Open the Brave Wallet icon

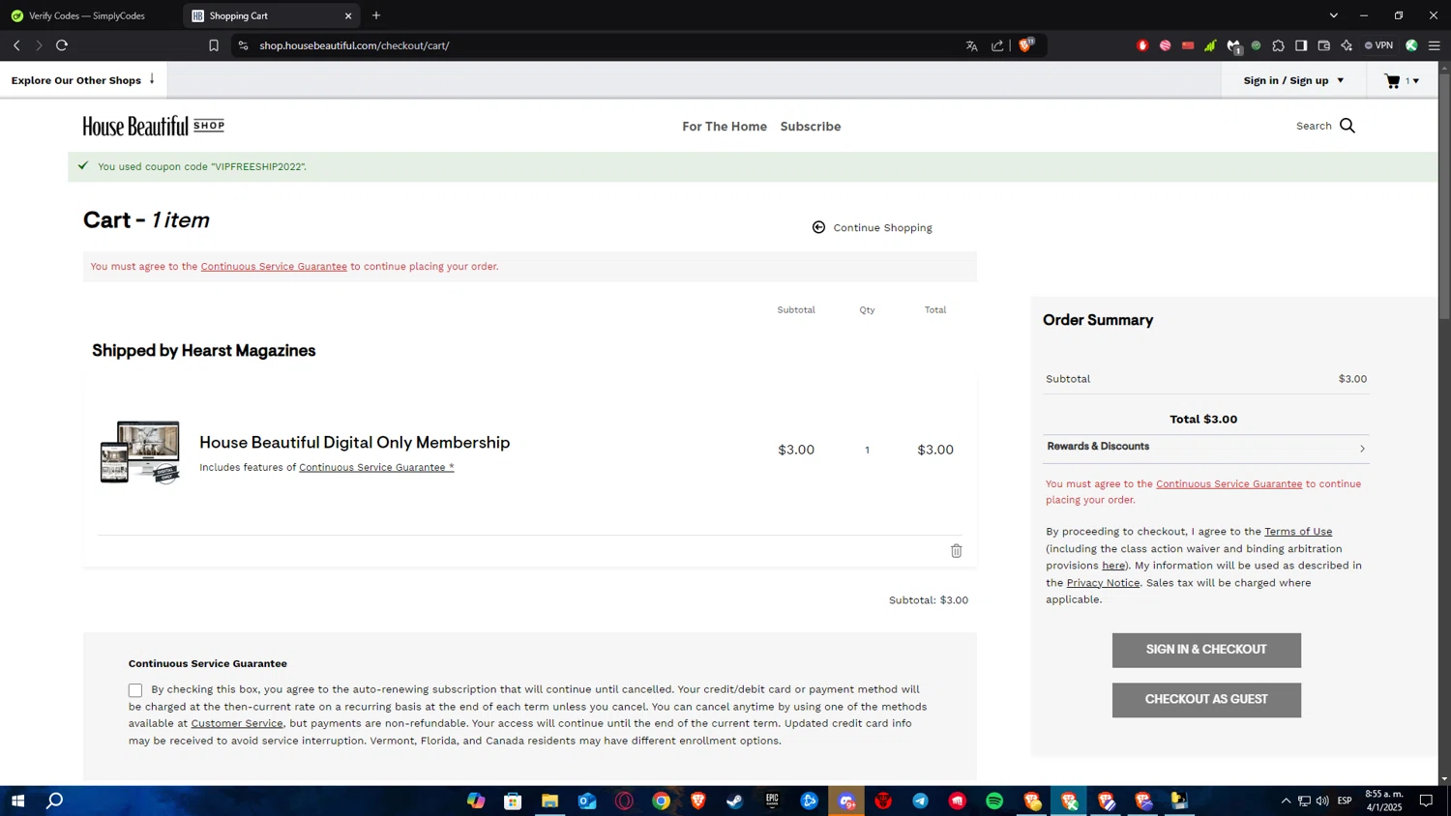click(1324, 45)
